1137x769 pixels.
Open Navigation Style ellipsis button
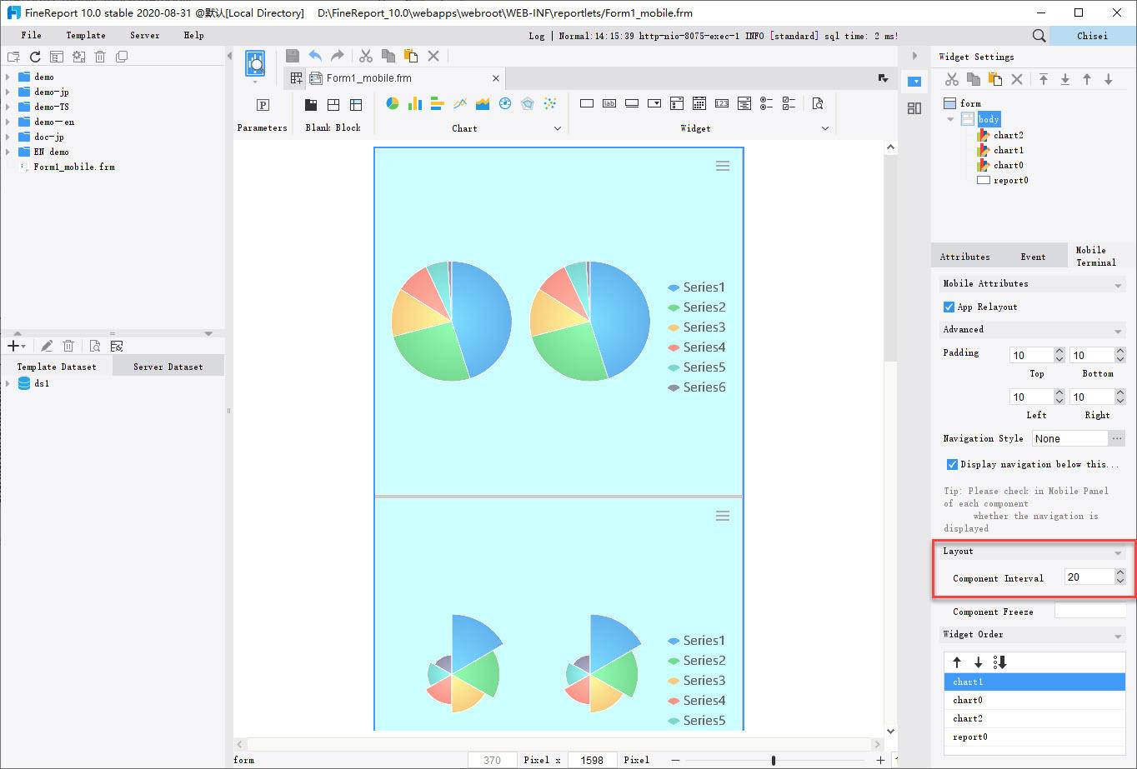coord(1118,438)
